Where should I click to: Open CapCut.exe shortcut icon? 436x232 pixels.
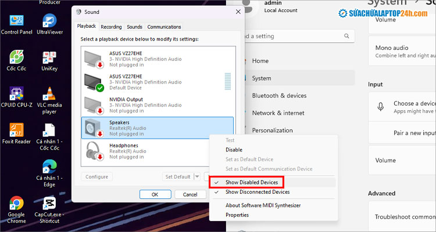click(x=49, y=210)
